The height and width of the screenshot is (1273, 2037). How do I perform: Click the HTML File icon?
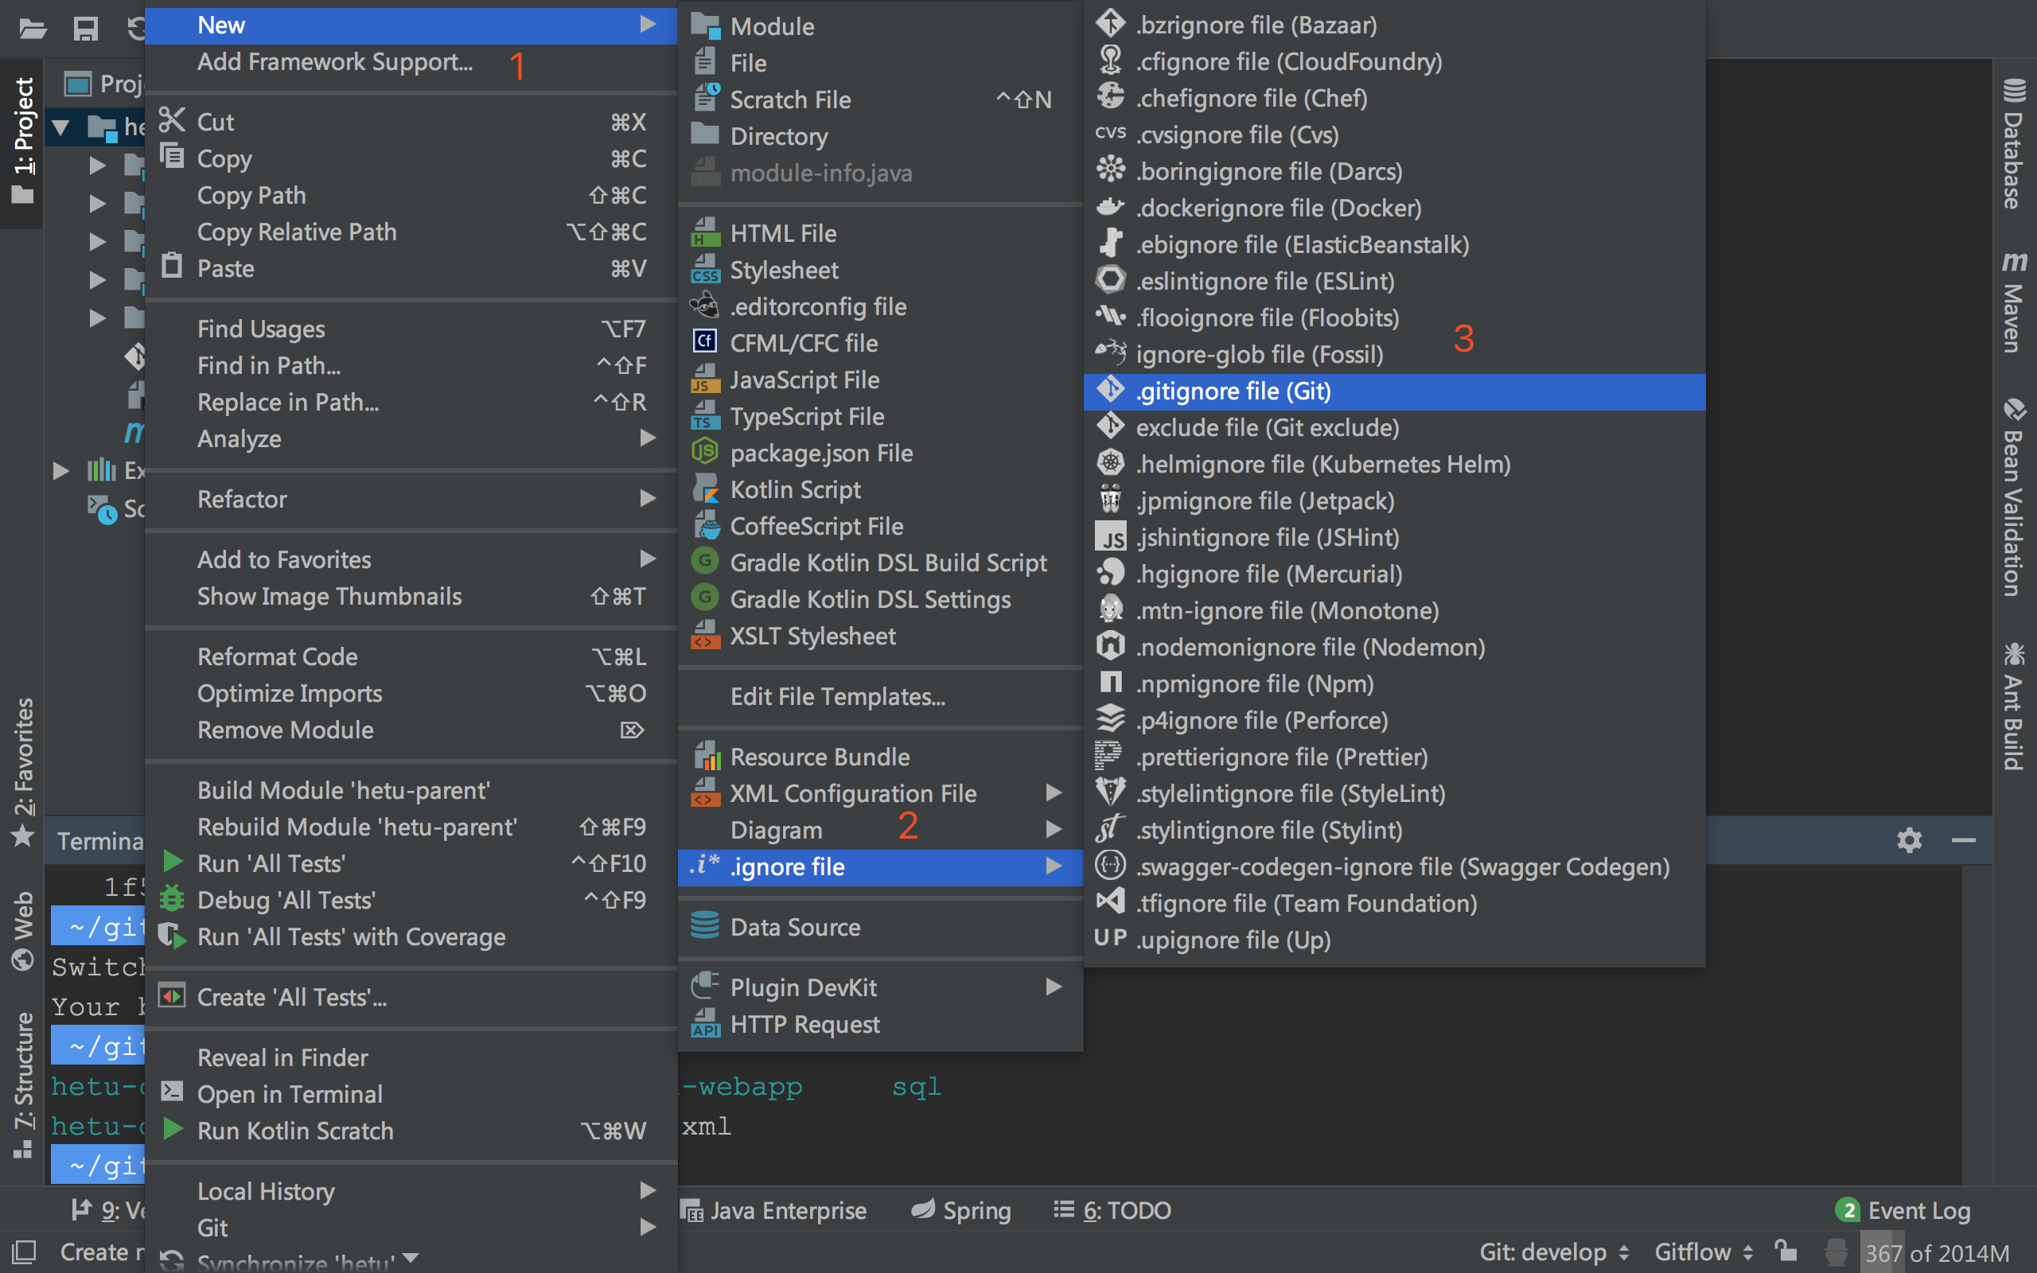click(704, 232)
